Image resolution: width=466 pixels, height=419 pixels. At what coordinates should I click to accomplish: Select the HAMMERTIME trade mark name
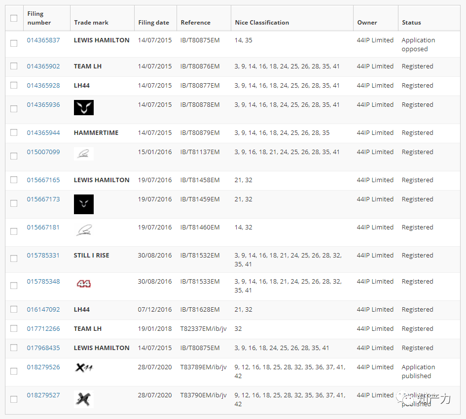96,132
